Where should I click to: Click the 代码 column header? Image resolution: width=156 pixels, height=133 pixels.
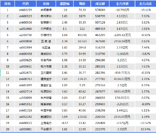26,4
